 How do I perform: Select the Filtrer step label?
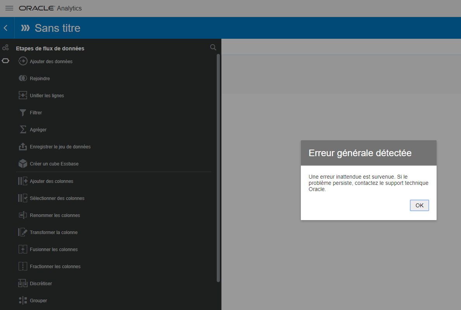(36, 112)
